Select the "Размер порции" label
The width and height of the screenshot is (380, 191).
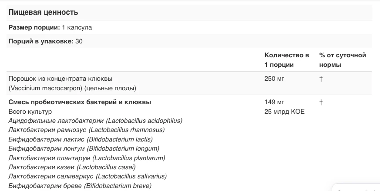(x=34, y=27)
